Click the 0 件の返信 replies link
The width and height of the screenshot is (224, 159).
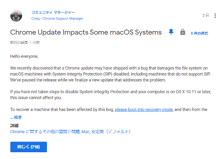click(199, 33)
